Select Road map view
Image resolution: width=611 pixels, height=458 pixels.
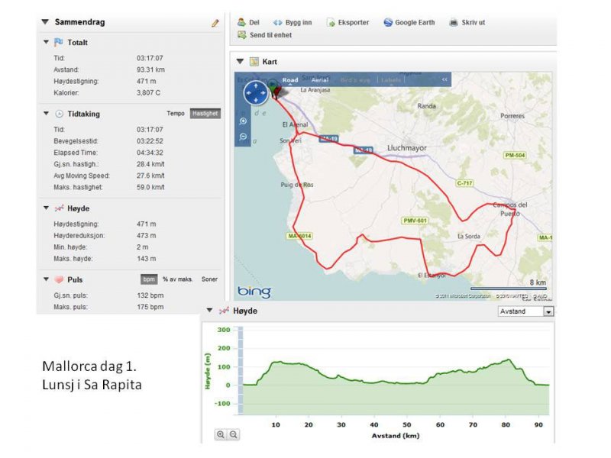[x=290, y=79]
